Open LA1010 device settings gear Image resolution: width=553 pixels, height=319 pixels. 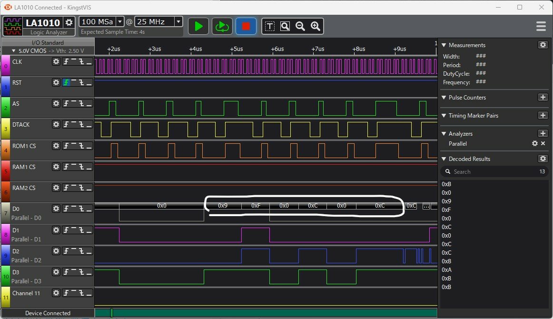tap(69, 22)
